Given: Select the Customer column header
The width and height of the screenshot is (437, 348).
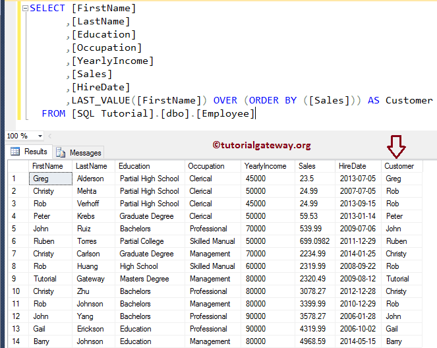Looking at the screenshot, I should [x=399, y=166].
